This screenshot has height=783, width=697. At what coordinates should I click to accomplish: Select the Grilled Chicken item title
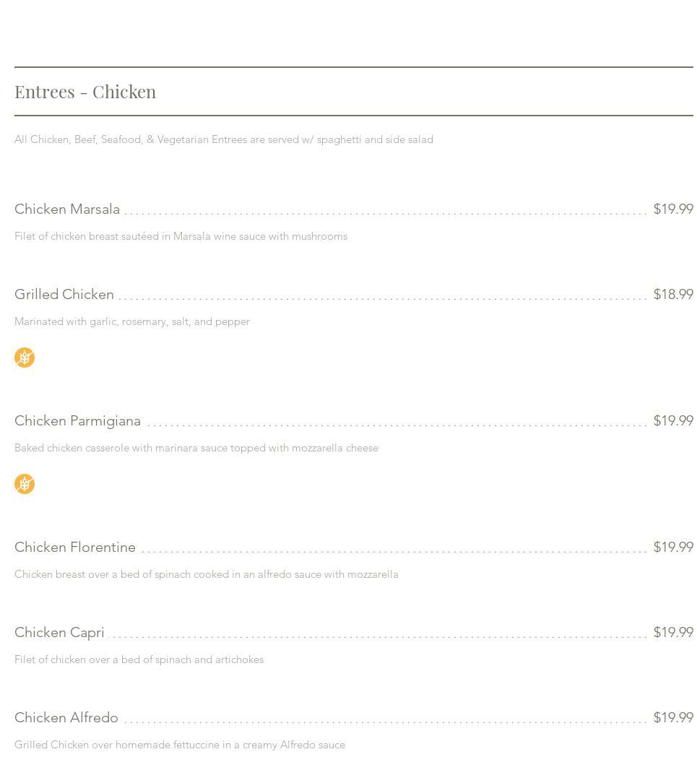64,294
